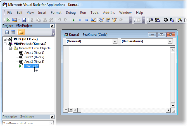Click View Code icon in Project panel
The height and width of the screenshot is (126, 188).
tap(7, 32)
